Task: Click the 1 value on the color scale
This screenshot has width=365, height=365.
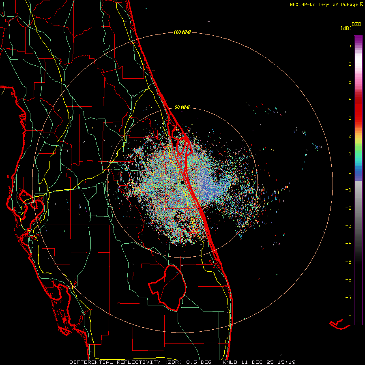Action: pyautogui.click(x=350, y=154)
